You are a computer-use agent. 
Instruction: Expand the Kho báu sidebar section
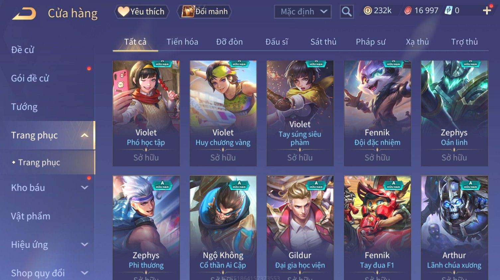85,188
